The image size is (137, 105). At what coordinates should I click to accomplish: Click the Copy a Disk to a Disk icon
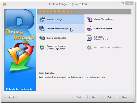pos(42,38)
